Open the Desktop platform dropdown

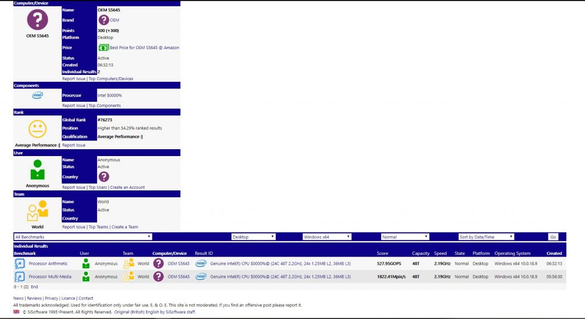253,237
